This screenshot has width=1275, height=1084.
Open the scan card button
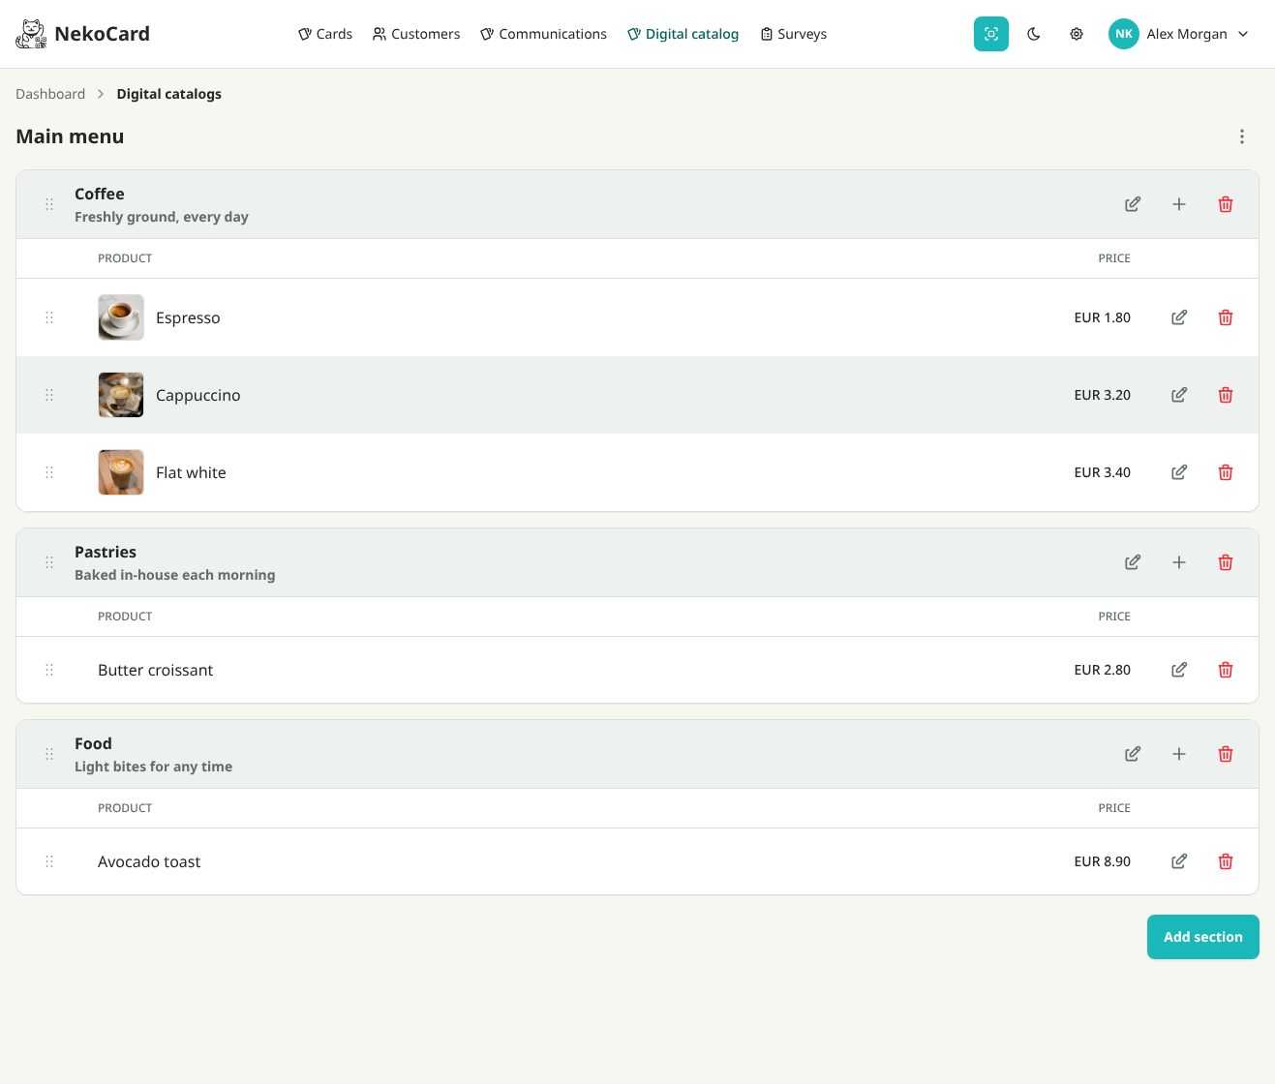[x=991, y=34]
